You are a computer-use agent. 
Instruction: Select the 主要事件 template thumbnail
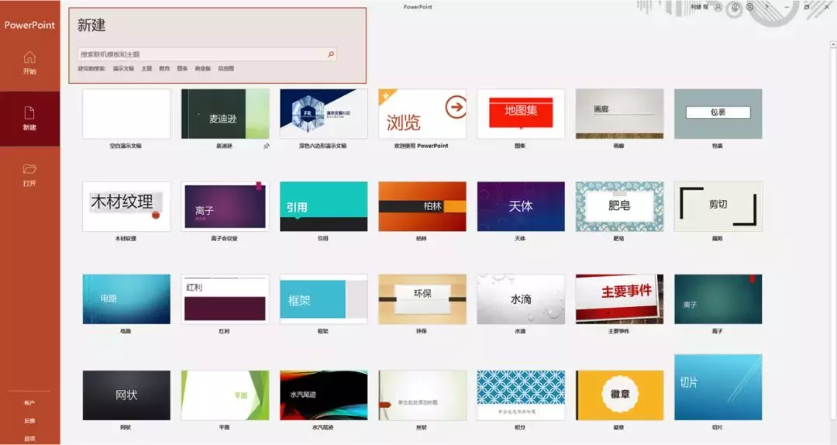(x=619, y=299)
